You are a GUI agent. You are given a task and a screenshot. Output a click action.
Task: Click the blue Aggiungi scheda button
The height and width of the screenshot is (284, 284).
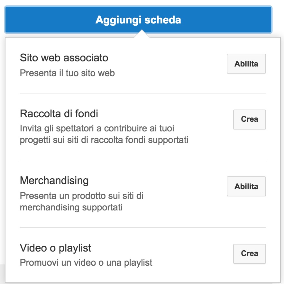[138, 20]
